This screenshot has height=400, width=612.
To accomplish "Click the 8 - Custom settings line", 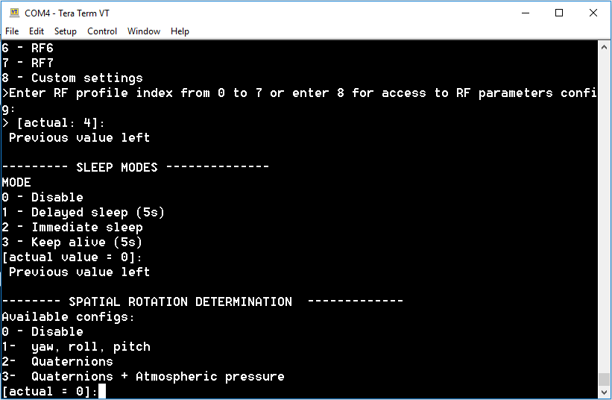I will coord(72,78).
